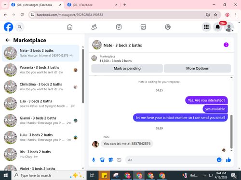The width and height of the screenshot is (241, 180).
Task: Click the listing title in the chat header
Action: click(x=122, y=45)
